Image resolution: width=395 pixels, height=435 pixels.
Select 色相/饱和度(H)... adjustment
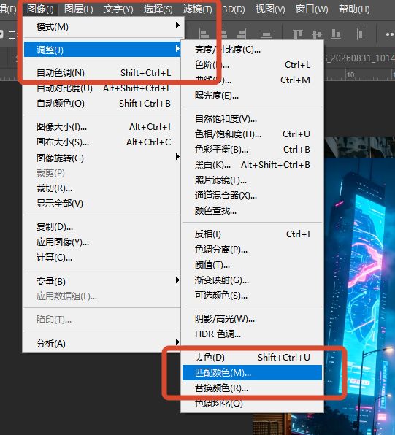[253, 134]
